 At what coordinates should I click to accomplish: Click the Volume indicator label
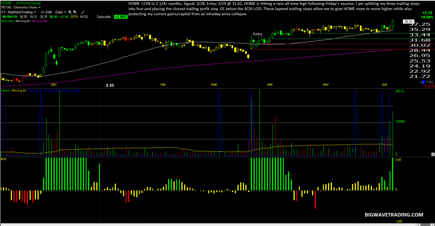[x=5, y=91]
